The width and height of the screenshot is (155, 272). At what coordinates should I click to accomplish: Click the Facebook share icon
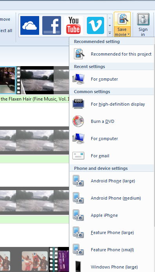tap(52, 25)
